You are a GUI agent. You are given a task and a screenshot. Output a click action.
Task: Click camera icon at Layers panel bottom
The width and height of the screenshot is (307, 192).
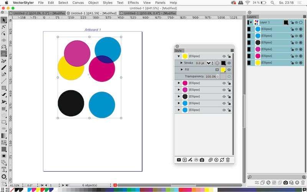(x=286, y=183)
